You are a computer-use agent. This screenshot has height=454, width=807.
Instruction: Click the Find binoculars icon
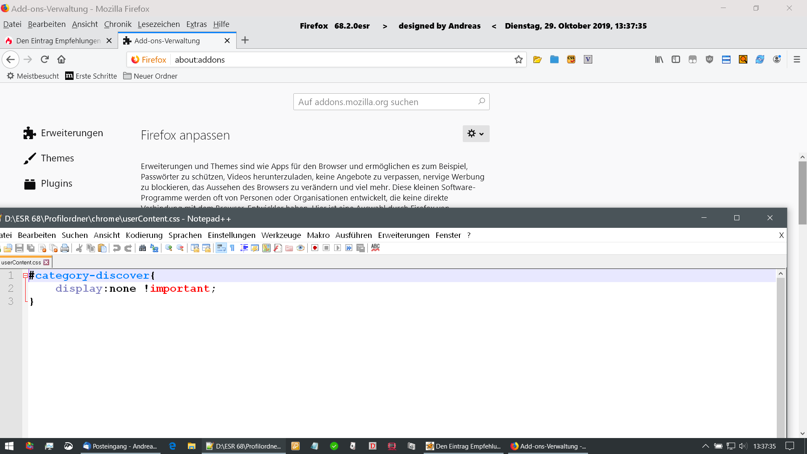tap(142, 248)
